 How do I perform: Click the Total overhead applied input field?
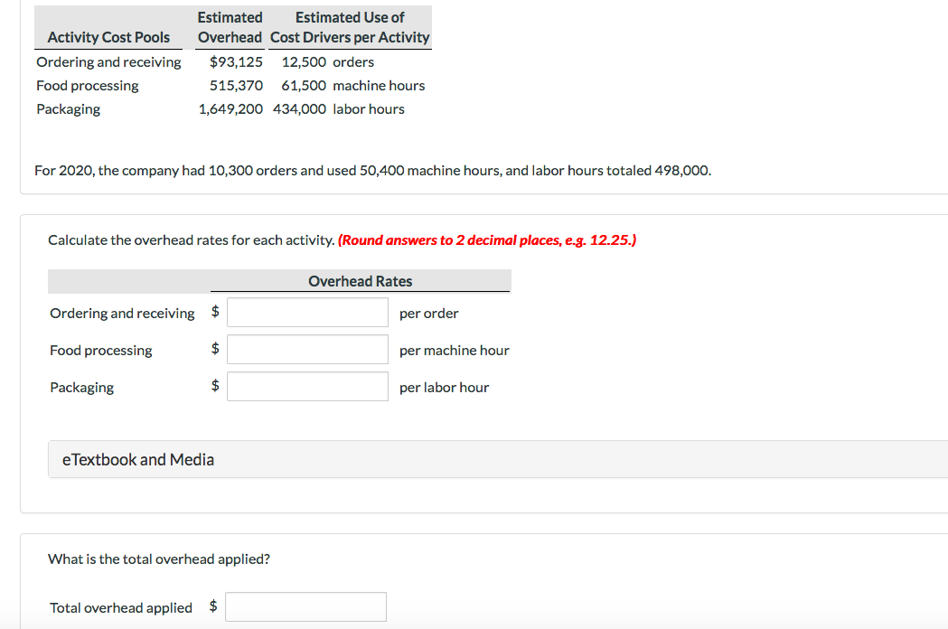coord(305,606)
